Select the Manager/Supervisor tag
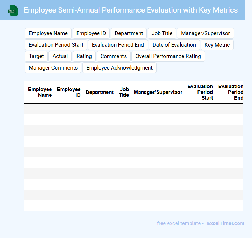This screenshot has width=252, height=238. (205, 33)
